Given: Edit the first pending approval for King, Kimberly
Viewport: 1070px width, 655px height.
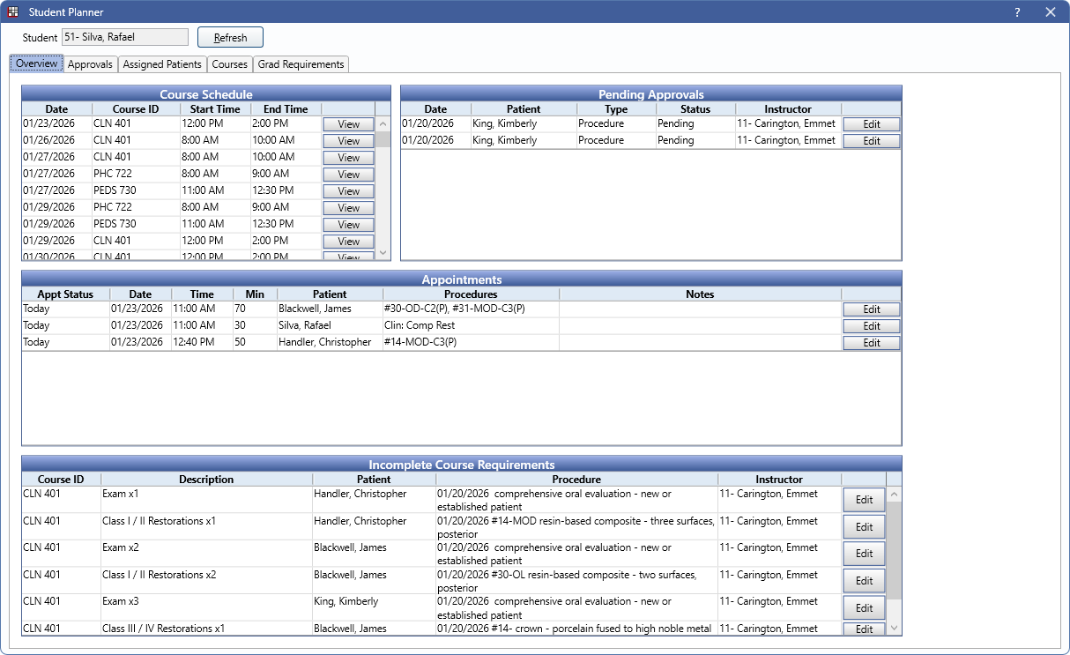Looking at the screenshot, I should [871, 124].
